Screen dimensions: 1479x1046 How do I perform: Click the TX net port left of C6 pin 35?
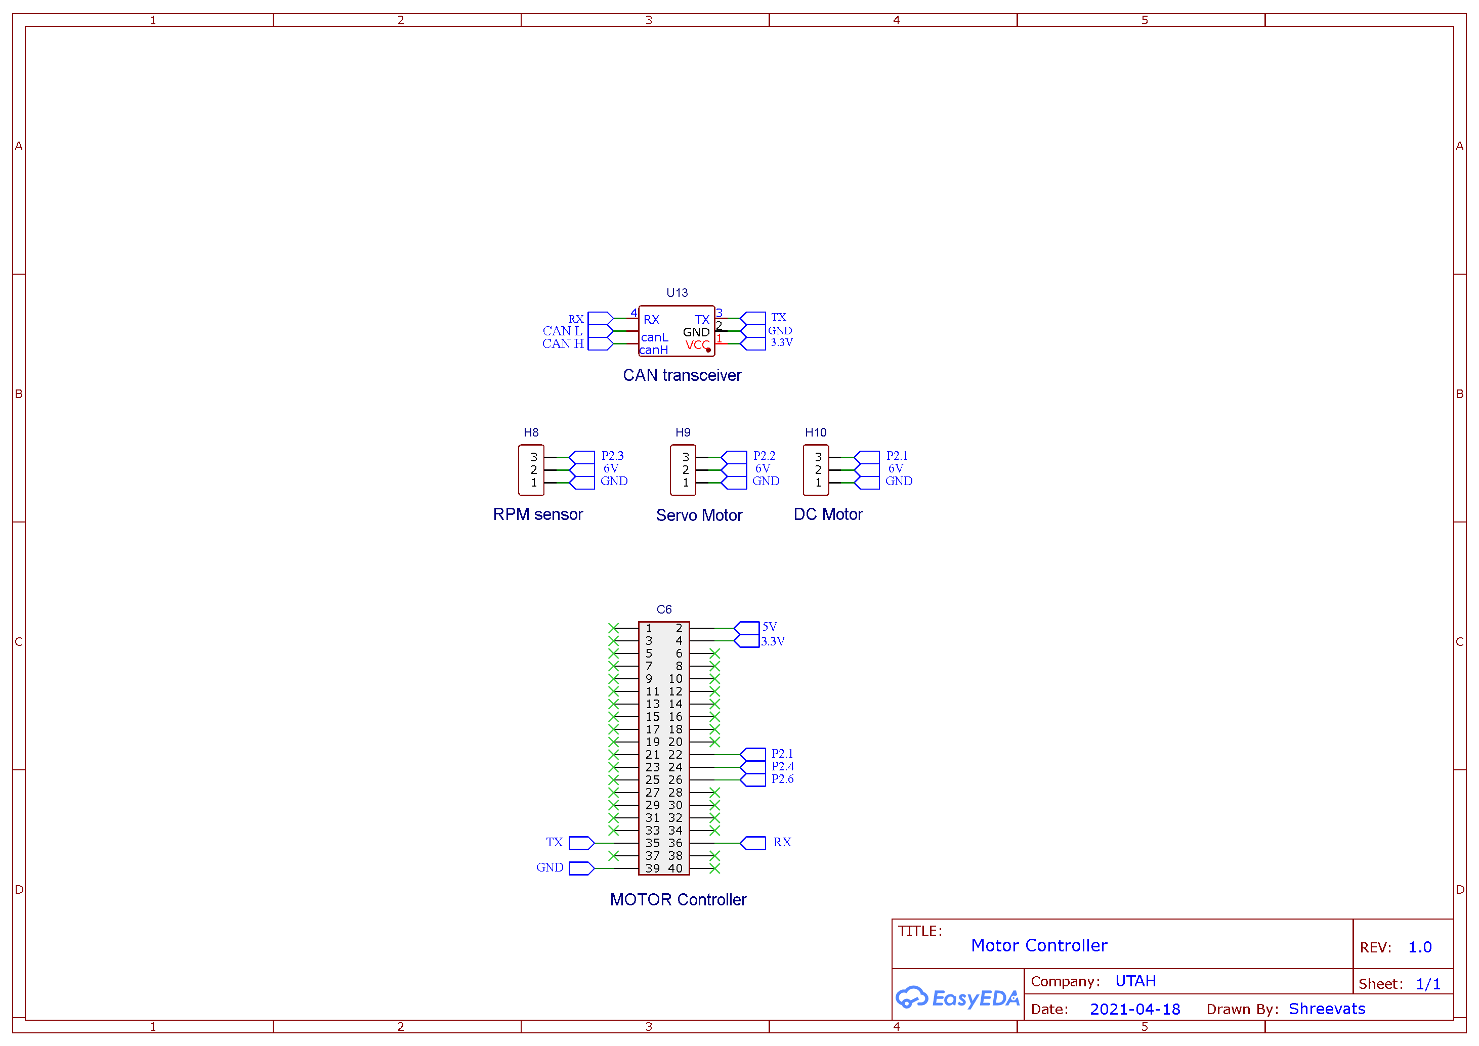coord(582,843)
